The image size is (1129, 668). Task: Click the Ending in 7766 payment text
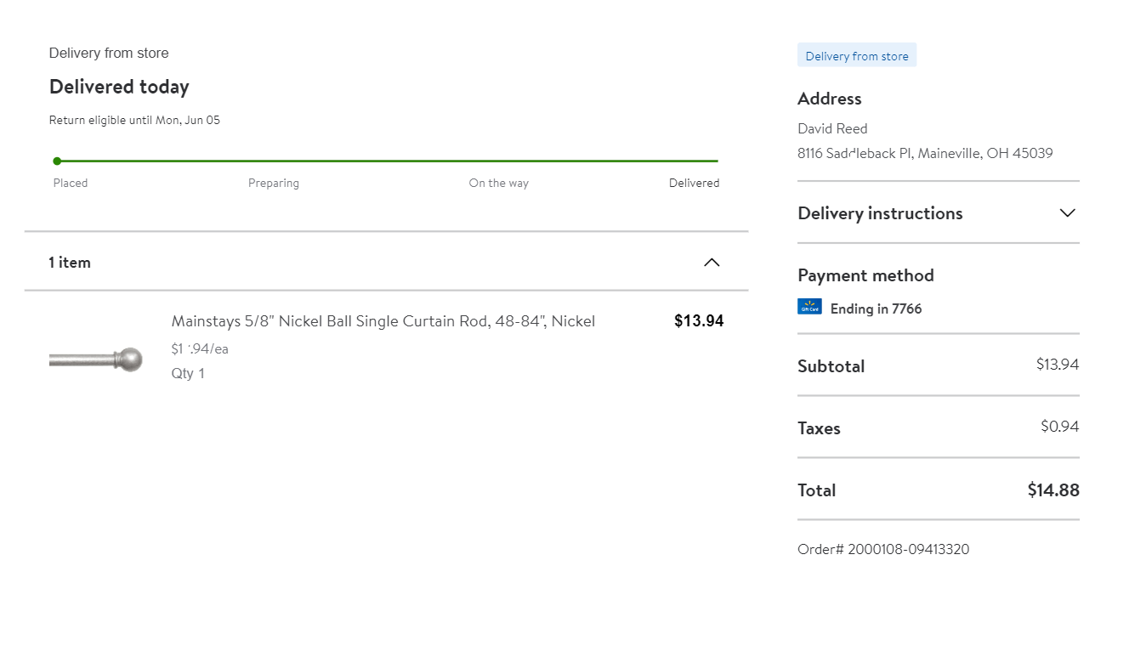tap(876, 309)
